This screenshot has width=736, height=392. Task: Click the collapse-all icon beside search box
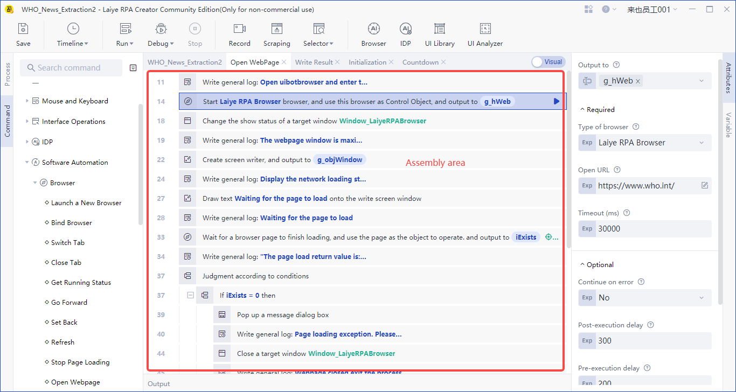tap(133, 68)
